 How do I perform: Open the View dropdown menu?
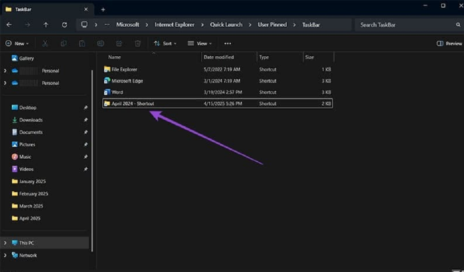[200, 44]
